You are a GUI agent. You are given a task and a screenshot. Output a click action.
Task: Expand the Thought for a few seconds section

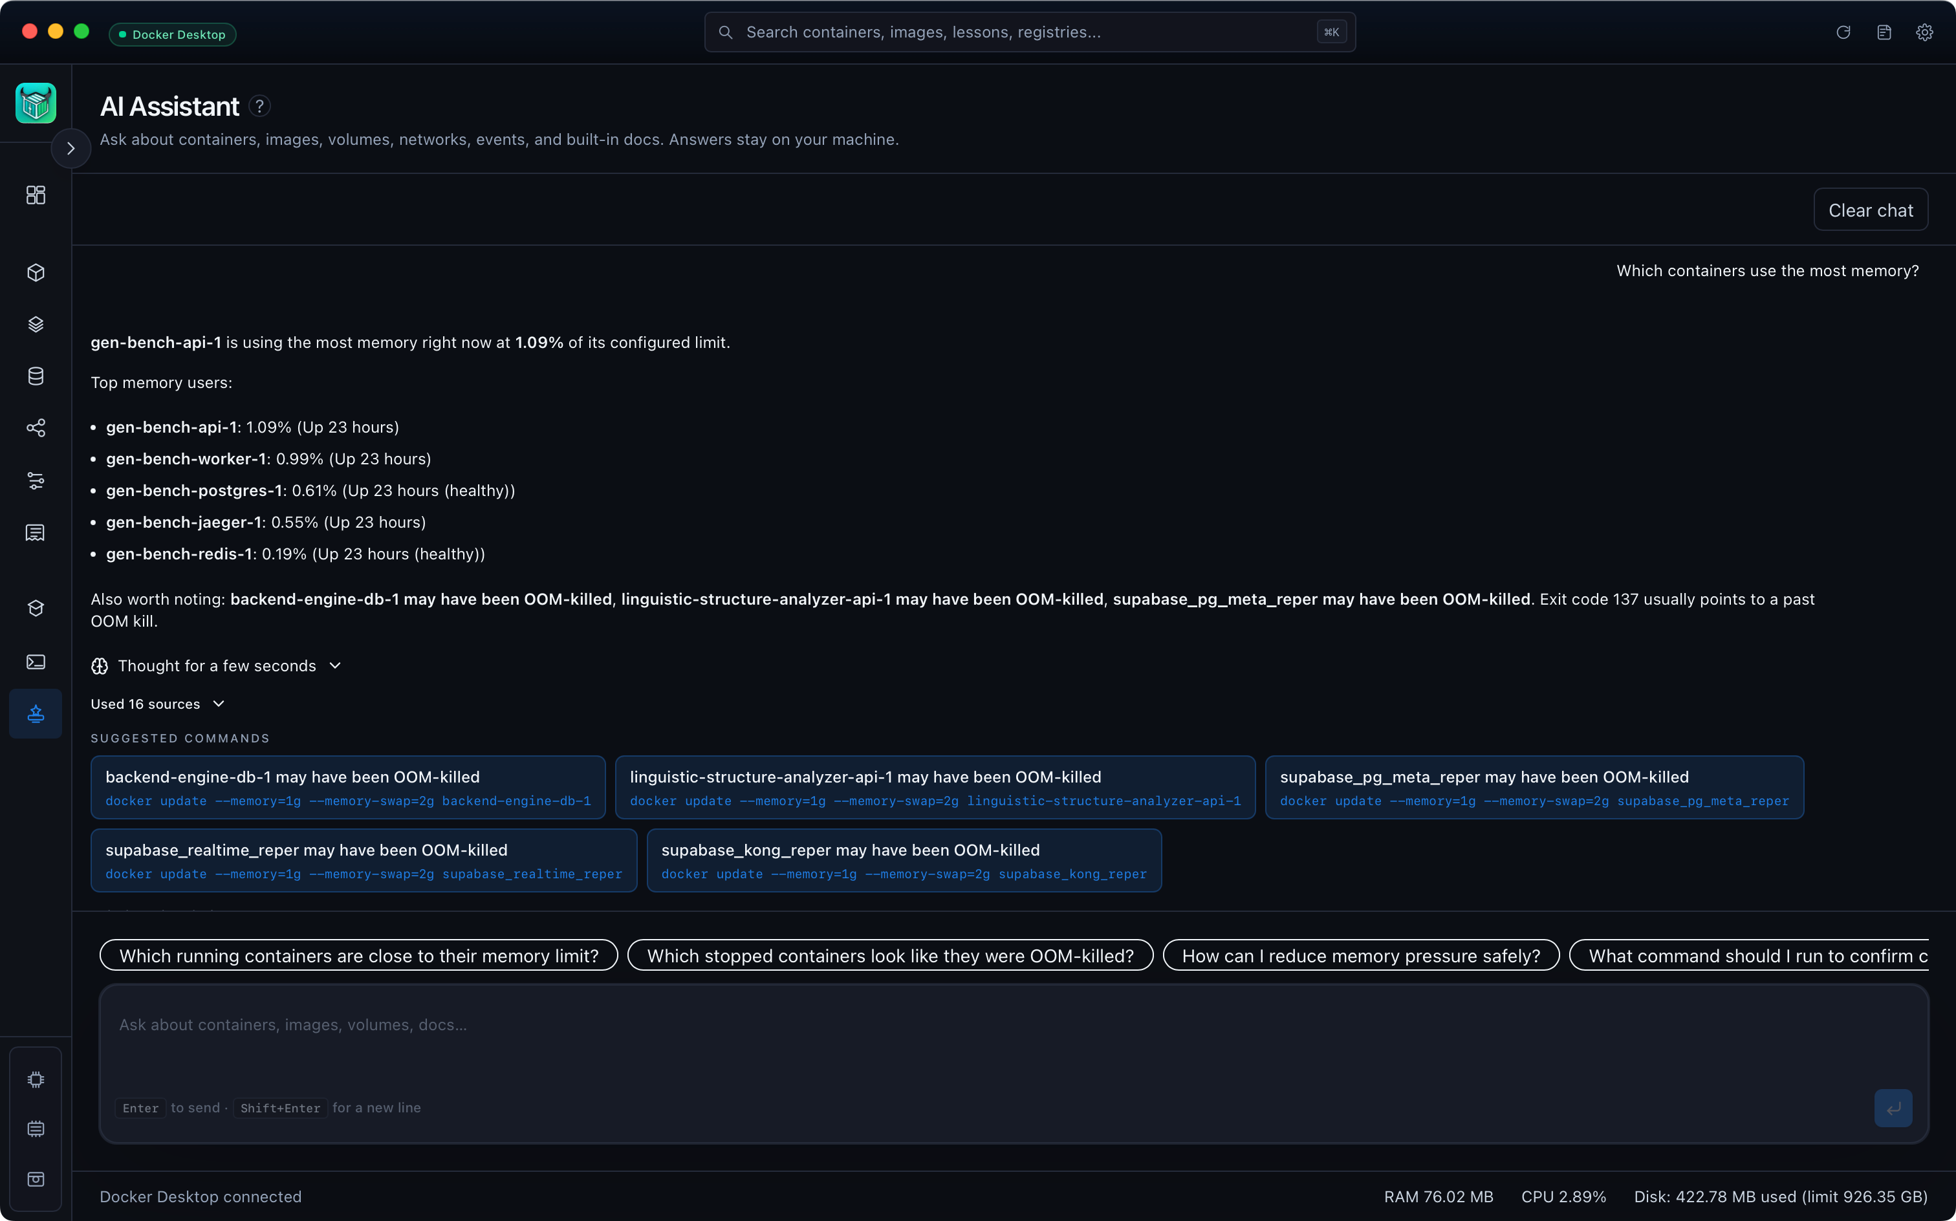click(217, 666)
